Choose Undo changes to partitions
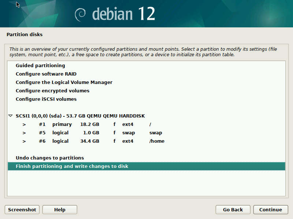This screenshot has width=293, height=219. 50,158
